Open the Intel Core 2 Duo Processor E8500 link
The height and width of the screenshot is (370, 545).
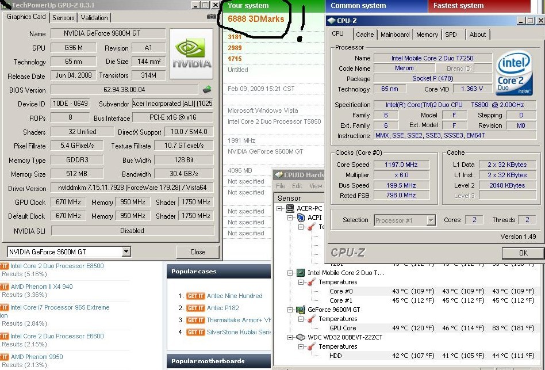[x=57, y=266]
